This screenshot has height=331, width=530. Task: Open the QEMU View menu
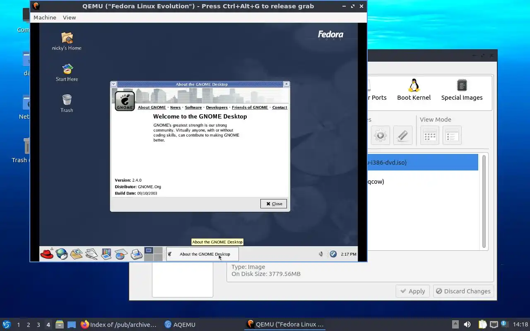(x=69, y=17)
